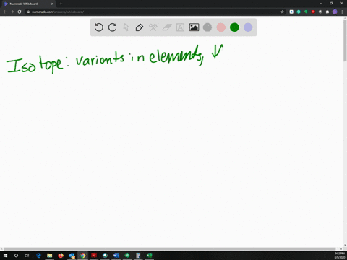Select the pen drawing tool
The image size is (347, 260).
pyautogui.click(x=140, y=27)
